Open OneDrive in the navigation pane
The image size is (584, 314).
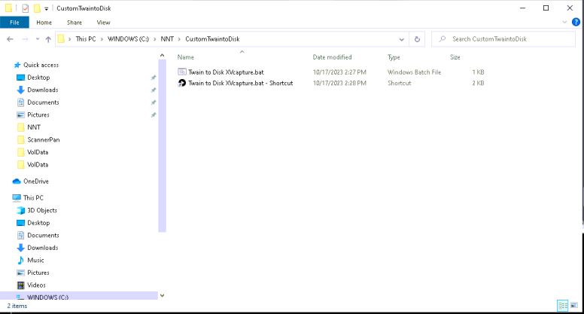pyautogui.click(x=36, y=181)
